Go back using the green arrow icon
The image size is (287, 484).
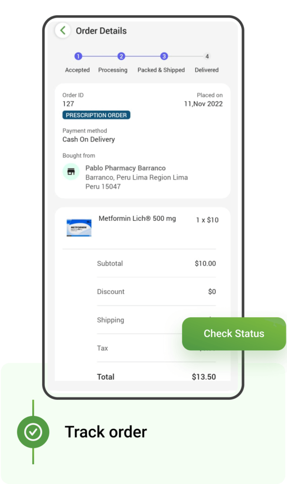[x=63, y=31]
